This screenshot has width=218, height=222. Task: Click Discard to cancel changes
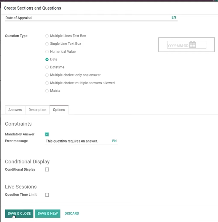72,214
